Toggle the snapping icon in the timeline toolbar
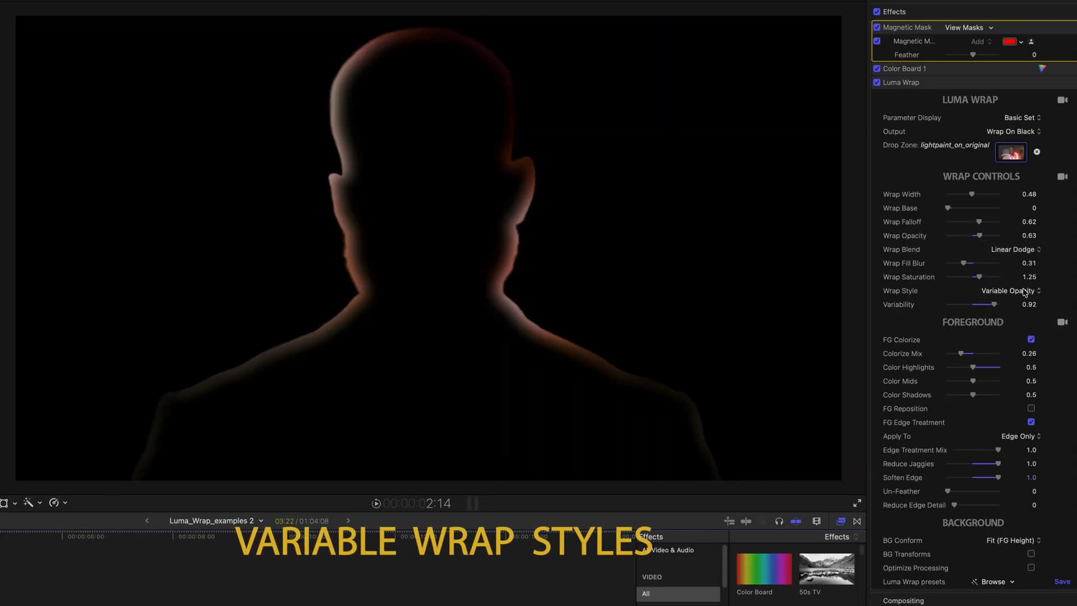Screen dimensions: 1077x606 [x=795, y=521]
